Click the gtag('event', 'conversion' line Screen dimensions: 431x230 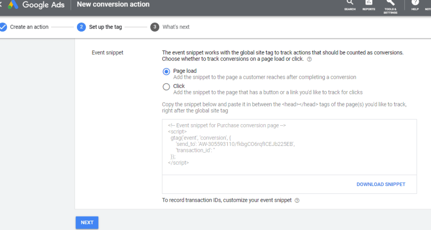coord(201,138)
